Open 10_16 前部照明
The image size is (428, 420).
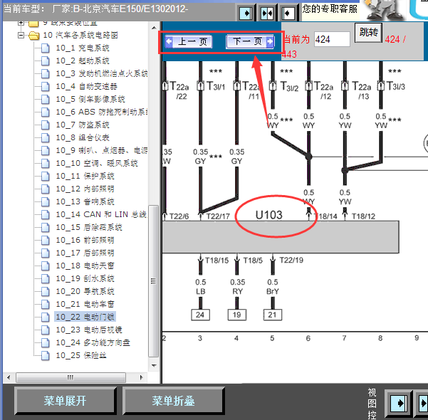click(x=85, y=240)
